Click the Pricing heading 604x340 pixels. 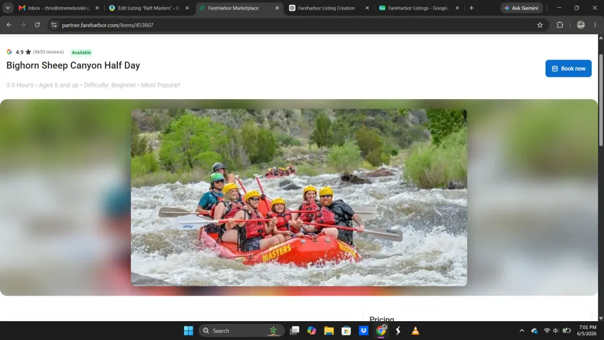[x=382, y=318]
